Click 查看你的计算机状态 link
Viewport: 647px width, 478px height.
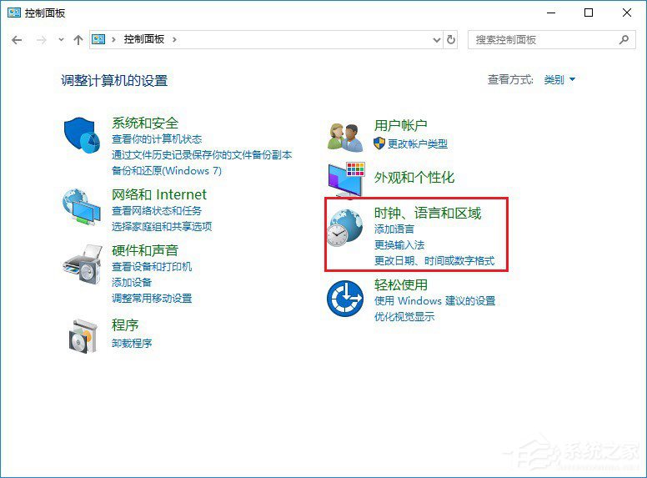[x=157, y=139]
